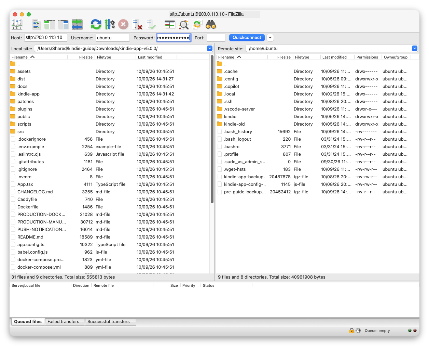Screen dimensions: 429x346
Task: Expand the Remote site path dropdown
Action: tap(415, 49)
